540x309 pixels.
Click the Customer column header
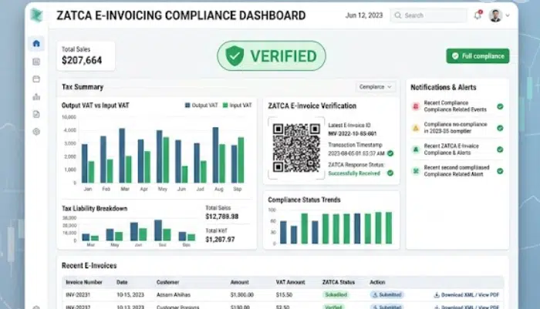pos(167,282)
